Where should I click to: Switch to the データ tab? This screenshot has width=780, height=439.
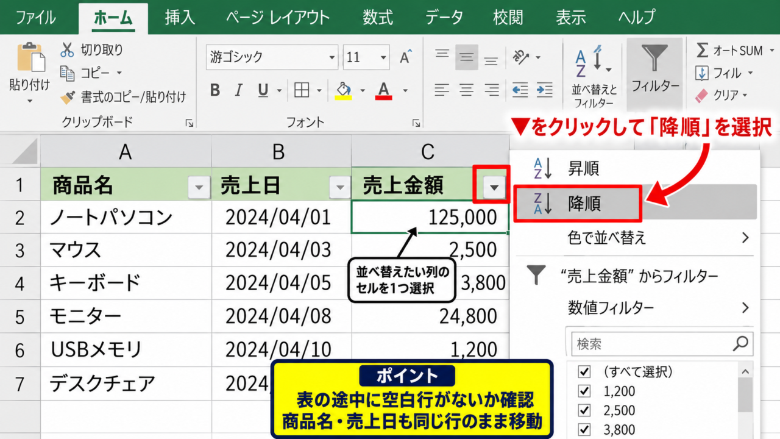point(444,17)
